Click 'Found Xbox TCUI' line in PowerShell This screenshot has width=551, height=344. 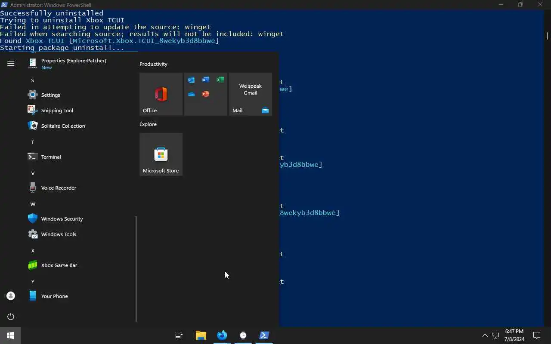pos(109,41)
